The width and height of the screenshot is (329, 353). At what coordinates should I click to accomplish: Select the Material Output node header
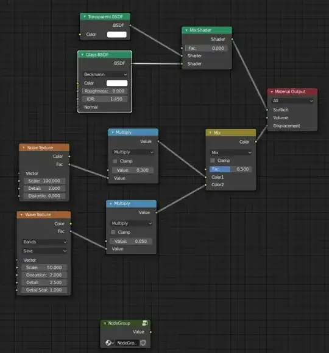[x=292, y=92]
